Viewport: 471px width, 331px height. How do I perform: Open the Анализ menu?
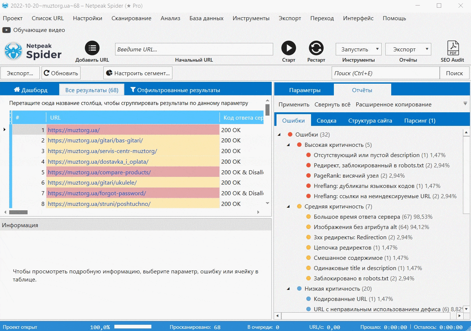pyautogui.click(x=170, y=18)
